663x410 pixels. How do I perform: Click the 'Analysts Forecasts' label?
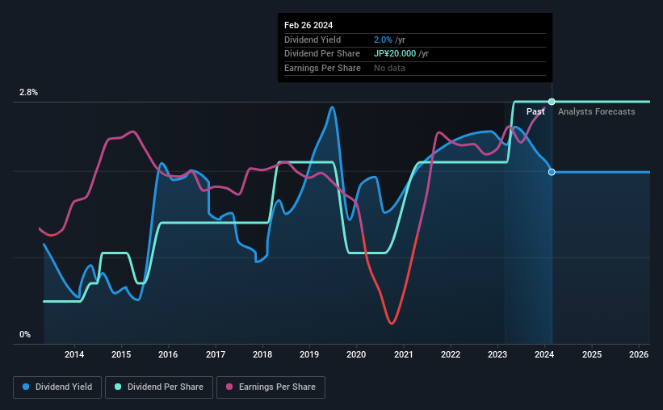596,111
